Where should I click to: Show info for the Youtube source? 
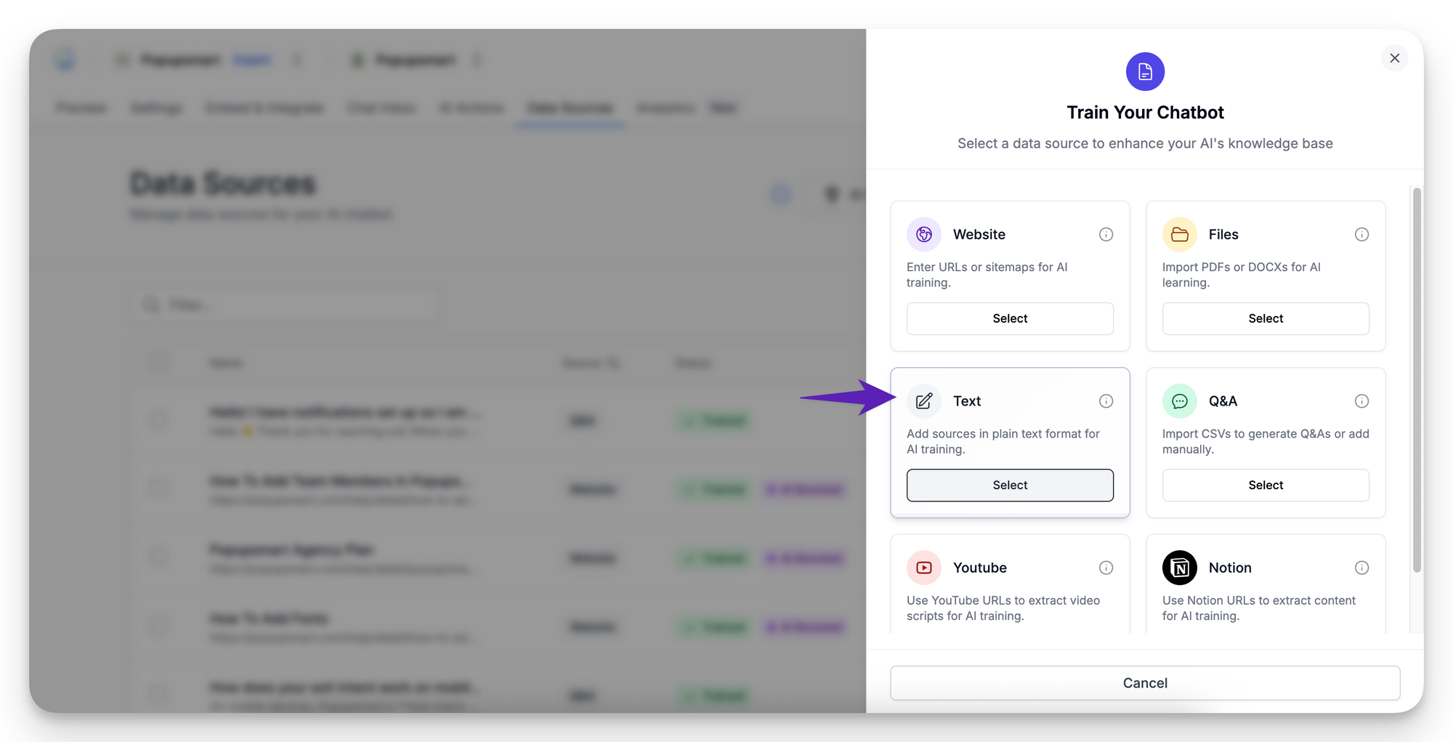(x=1106, y=568)
